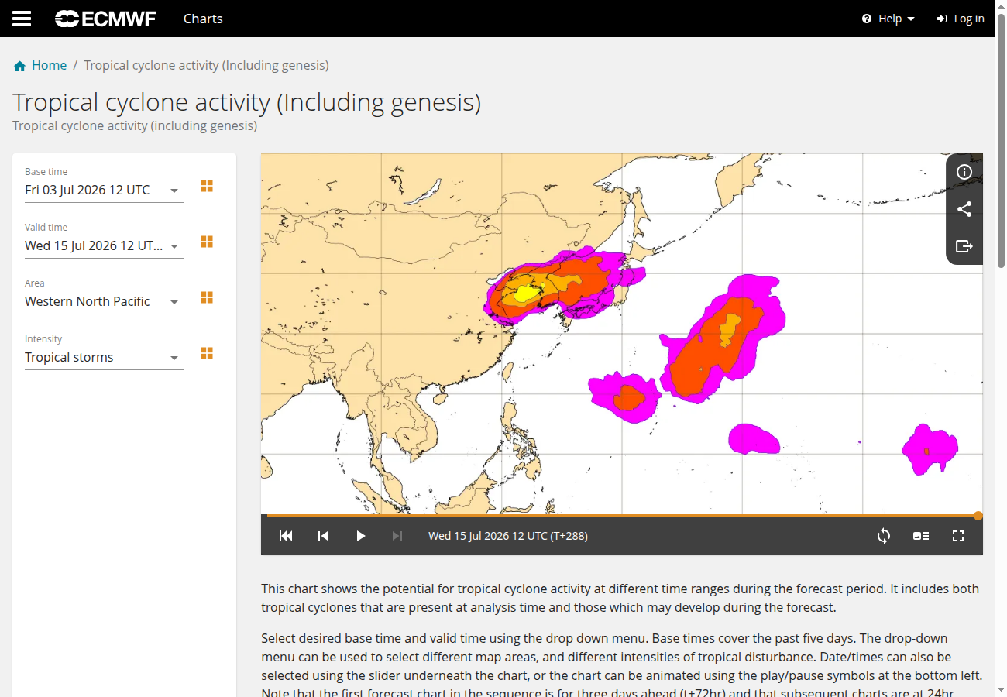This screenshot has width=1007, height=697.
Task: Click the Log in link
Action: pyautogui.click(x=961, y=19)
